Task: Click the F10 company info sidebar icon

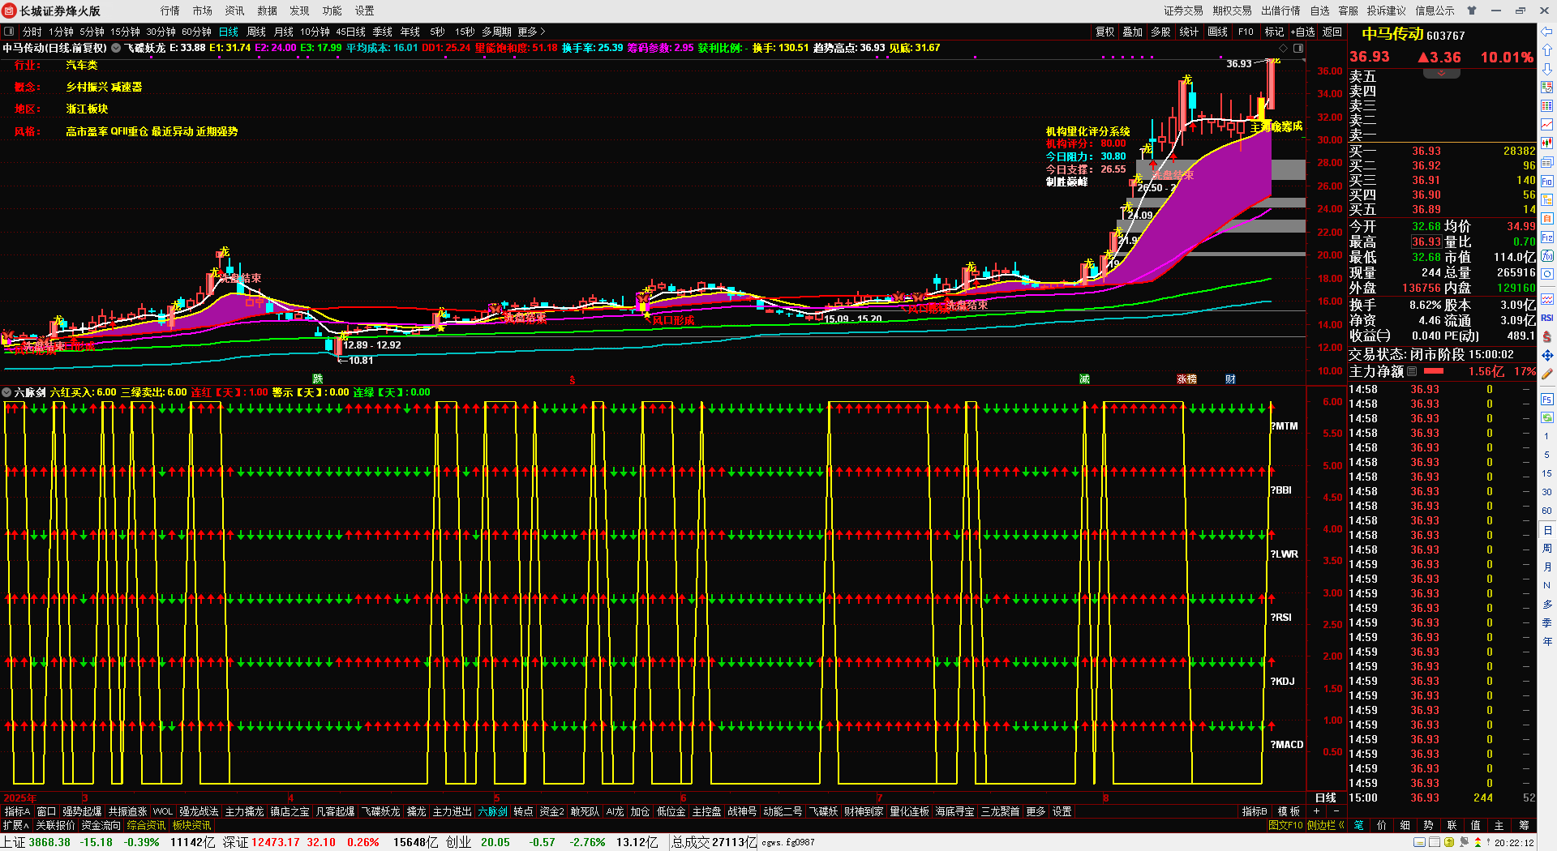Action: coord(1547,182)
